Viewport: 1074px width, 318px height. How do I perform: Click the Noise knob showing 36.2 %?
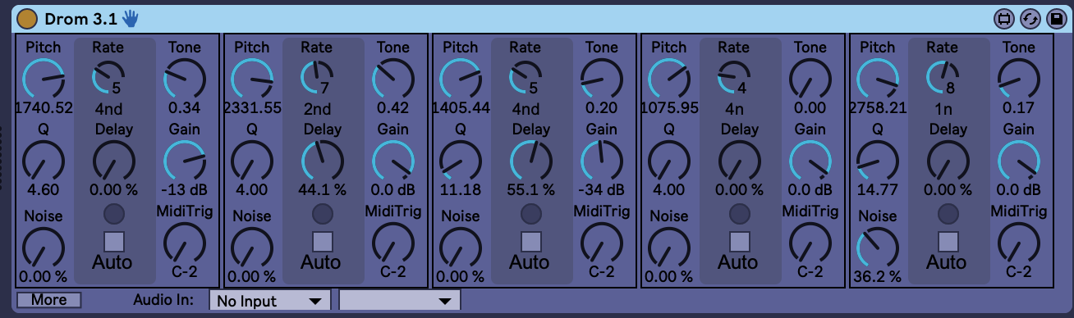point(878,246)
